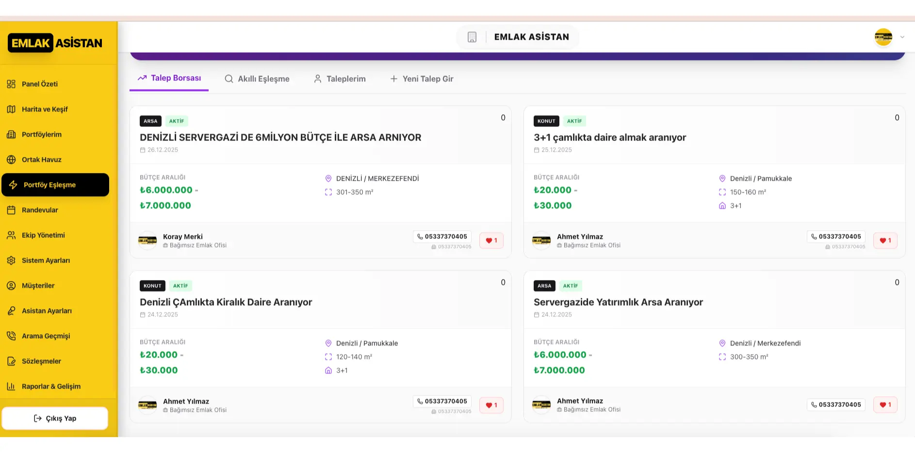Click the Sistem Ayarları gear icon
This screenshot has width=915, height=453.
[x=11, y=260]
